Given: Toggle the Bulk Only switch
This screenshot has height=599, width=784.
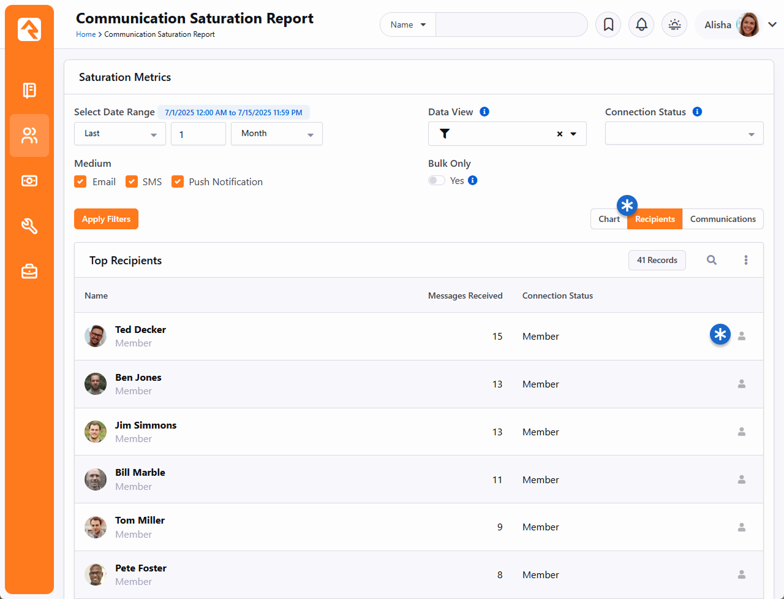Looking at the screenshot, I should [x=437, y=180].
